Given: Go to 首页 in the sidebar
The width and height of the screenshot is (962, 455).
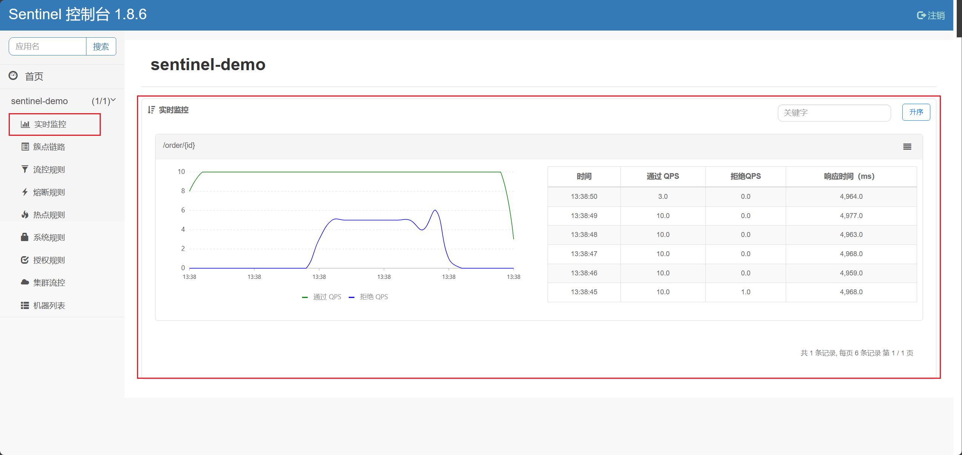Looking at the screenshot, I should click(x=34, y=77).
